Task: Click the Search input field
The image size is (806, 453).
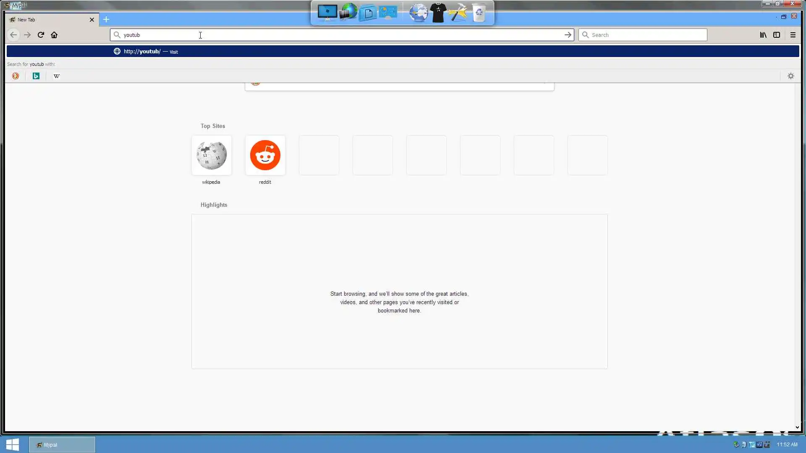Action: 646,35
